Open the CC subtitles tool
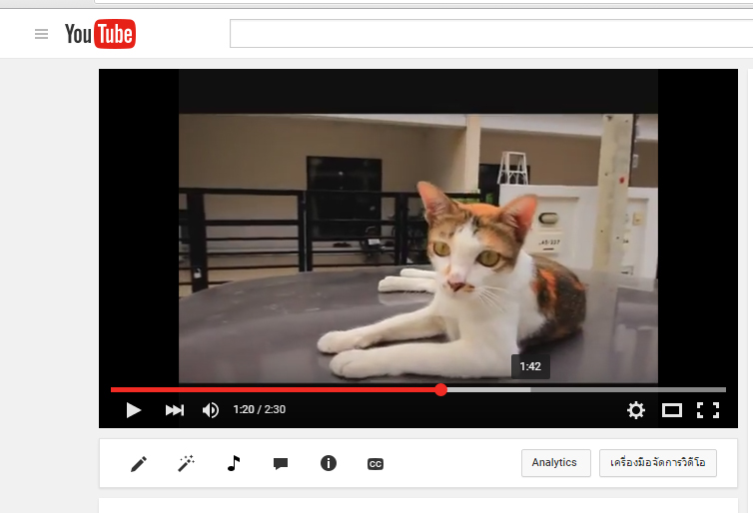 (x=376, y=464)
